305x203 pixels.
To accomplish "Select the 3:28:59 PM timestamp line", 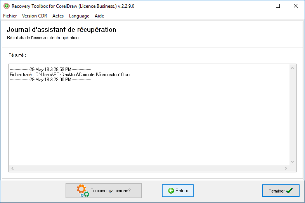I will [x=50, y=69].
